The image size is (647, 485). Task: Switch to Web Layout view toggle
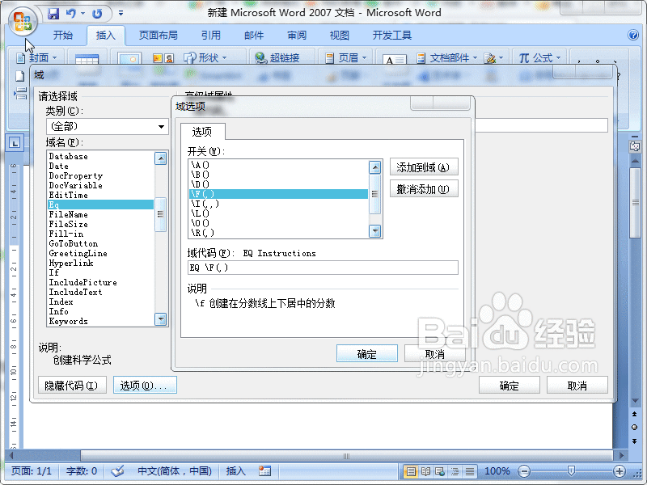pos(438,470)
